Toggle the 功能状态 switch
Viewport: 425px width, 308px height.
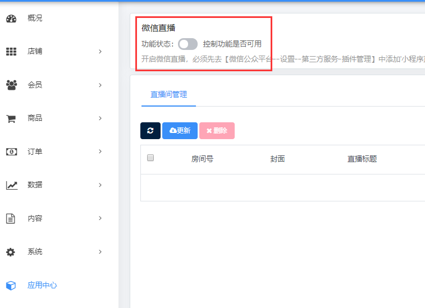(188, 44)
